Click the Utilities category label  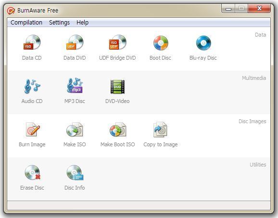tap(258, 165)
